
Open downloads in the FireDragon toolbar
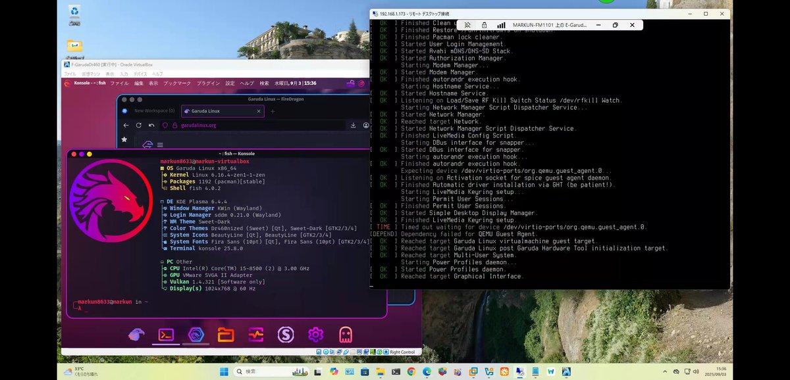(354, 125)
